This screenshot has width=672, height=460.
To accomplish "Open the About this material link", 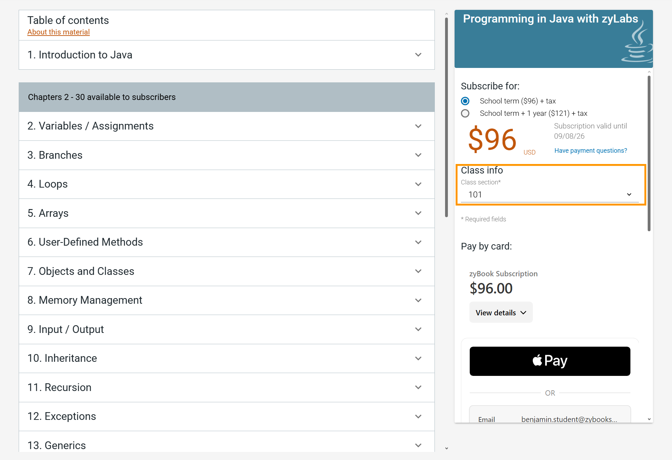I will (x=58, y=32).
